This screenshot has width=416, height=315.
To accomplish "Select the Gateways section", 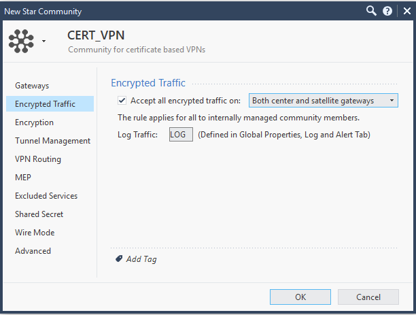I will click(32, 86).
